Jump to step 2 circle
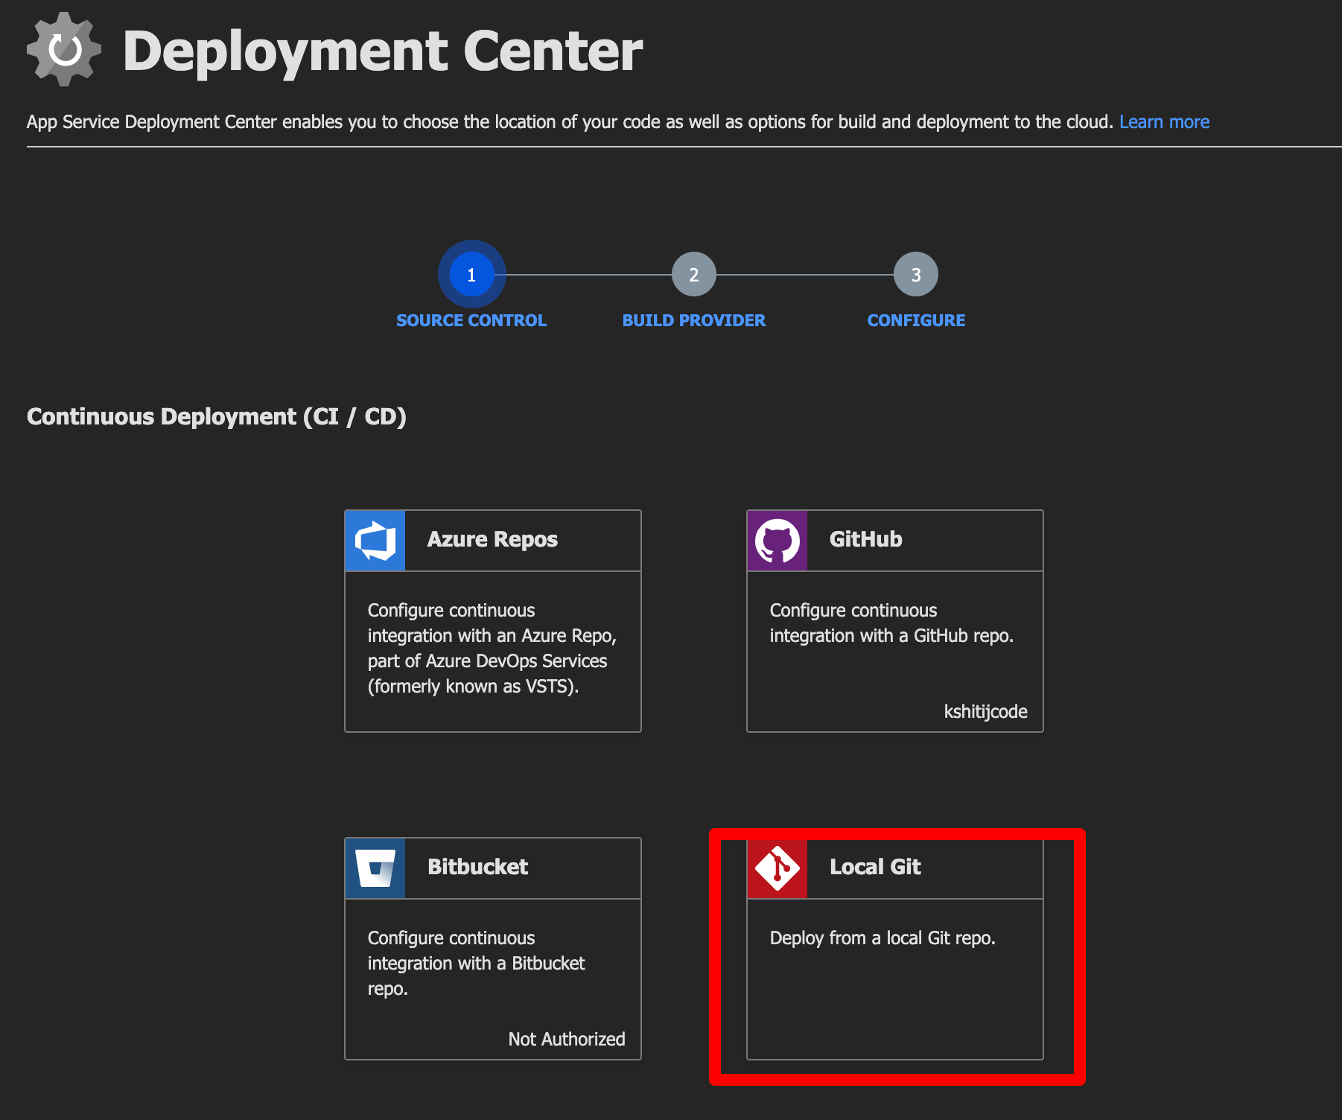1342x1120 pixels. click(x=693, y=274)
